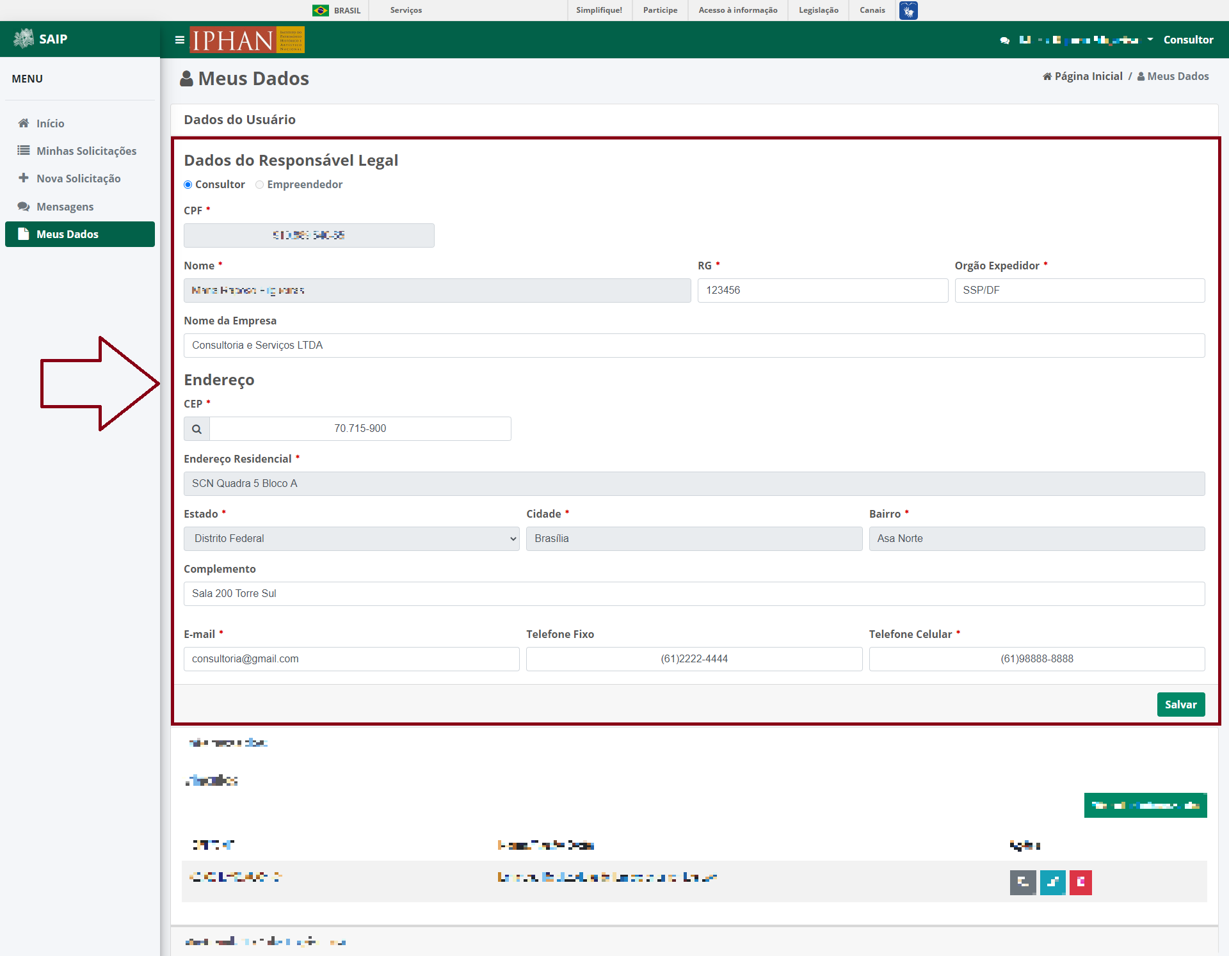
Task: Click the Orgão Expedidor field
Action: [1080, 291]
